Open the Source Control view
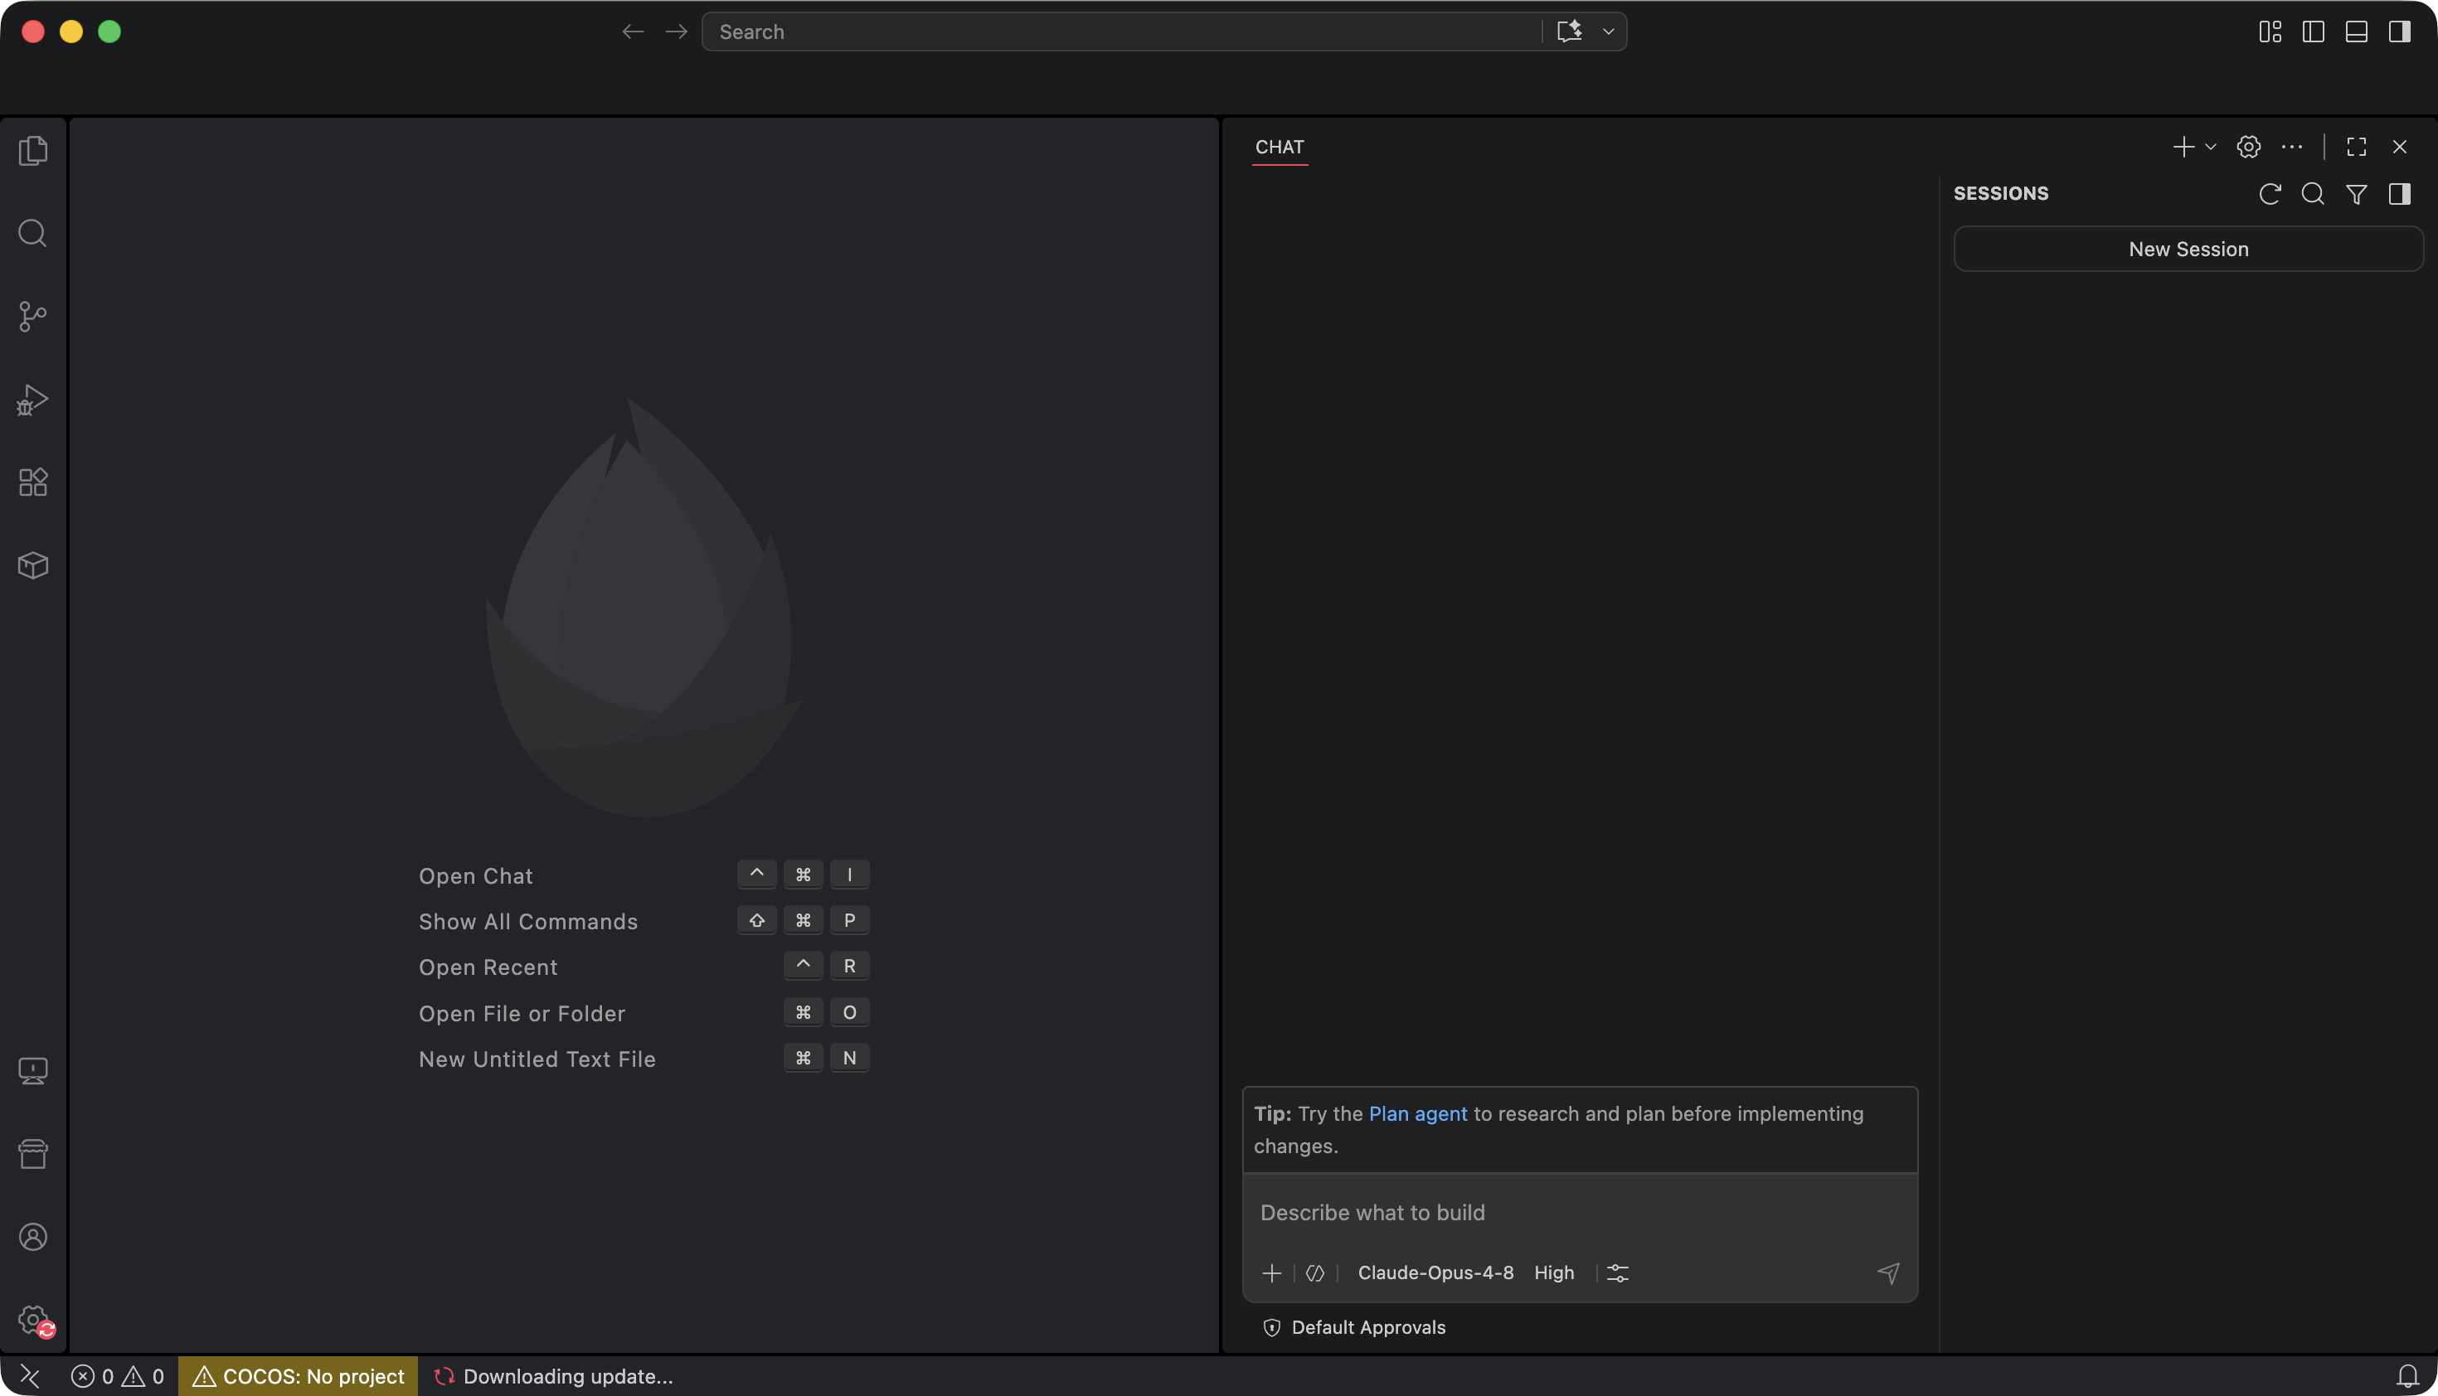The height and width of the screenshot is (1396, 2438). [32, 317]
